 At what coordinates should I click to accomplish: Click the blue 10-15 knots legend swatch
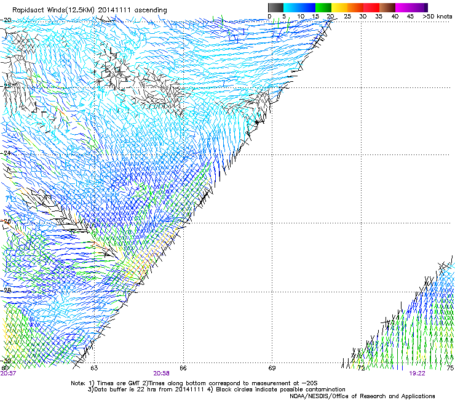coord(307,7)
